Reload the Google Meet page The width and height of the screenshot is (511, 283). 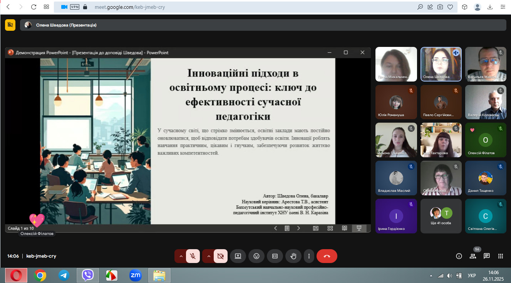[x=34, y=7]
